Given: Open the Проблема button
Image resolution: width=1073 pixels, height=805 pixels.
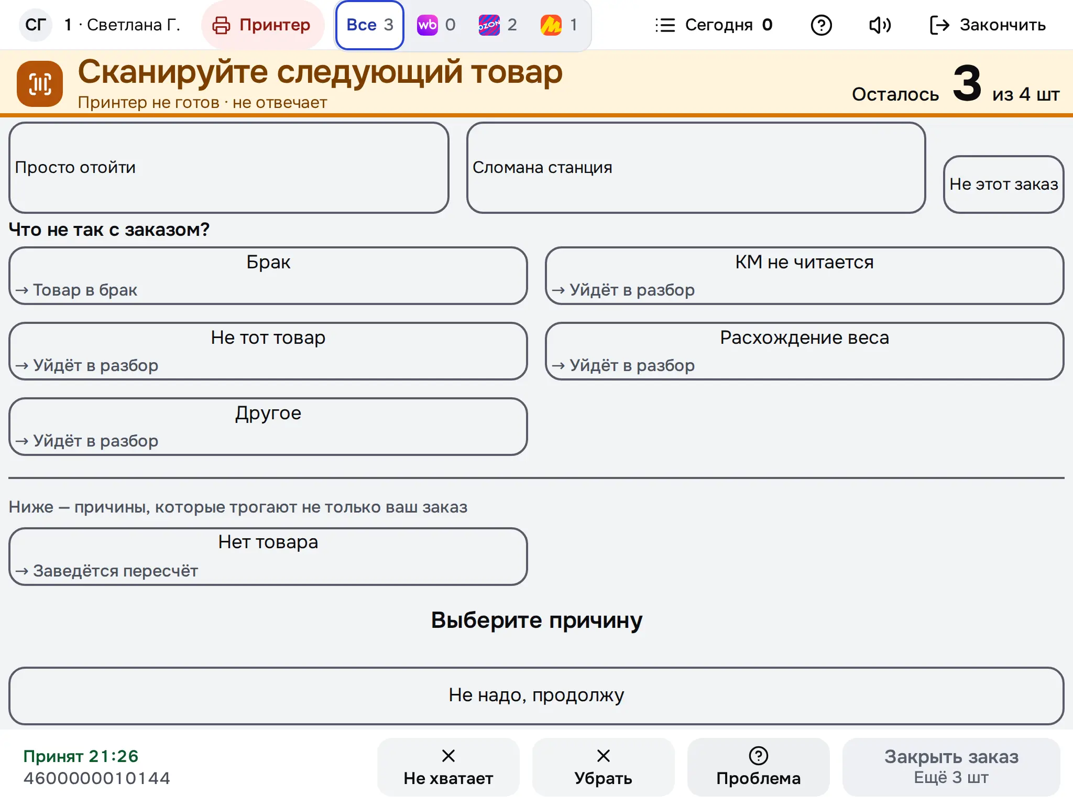Looking at the screenshot, I should [x=759, y=767].
